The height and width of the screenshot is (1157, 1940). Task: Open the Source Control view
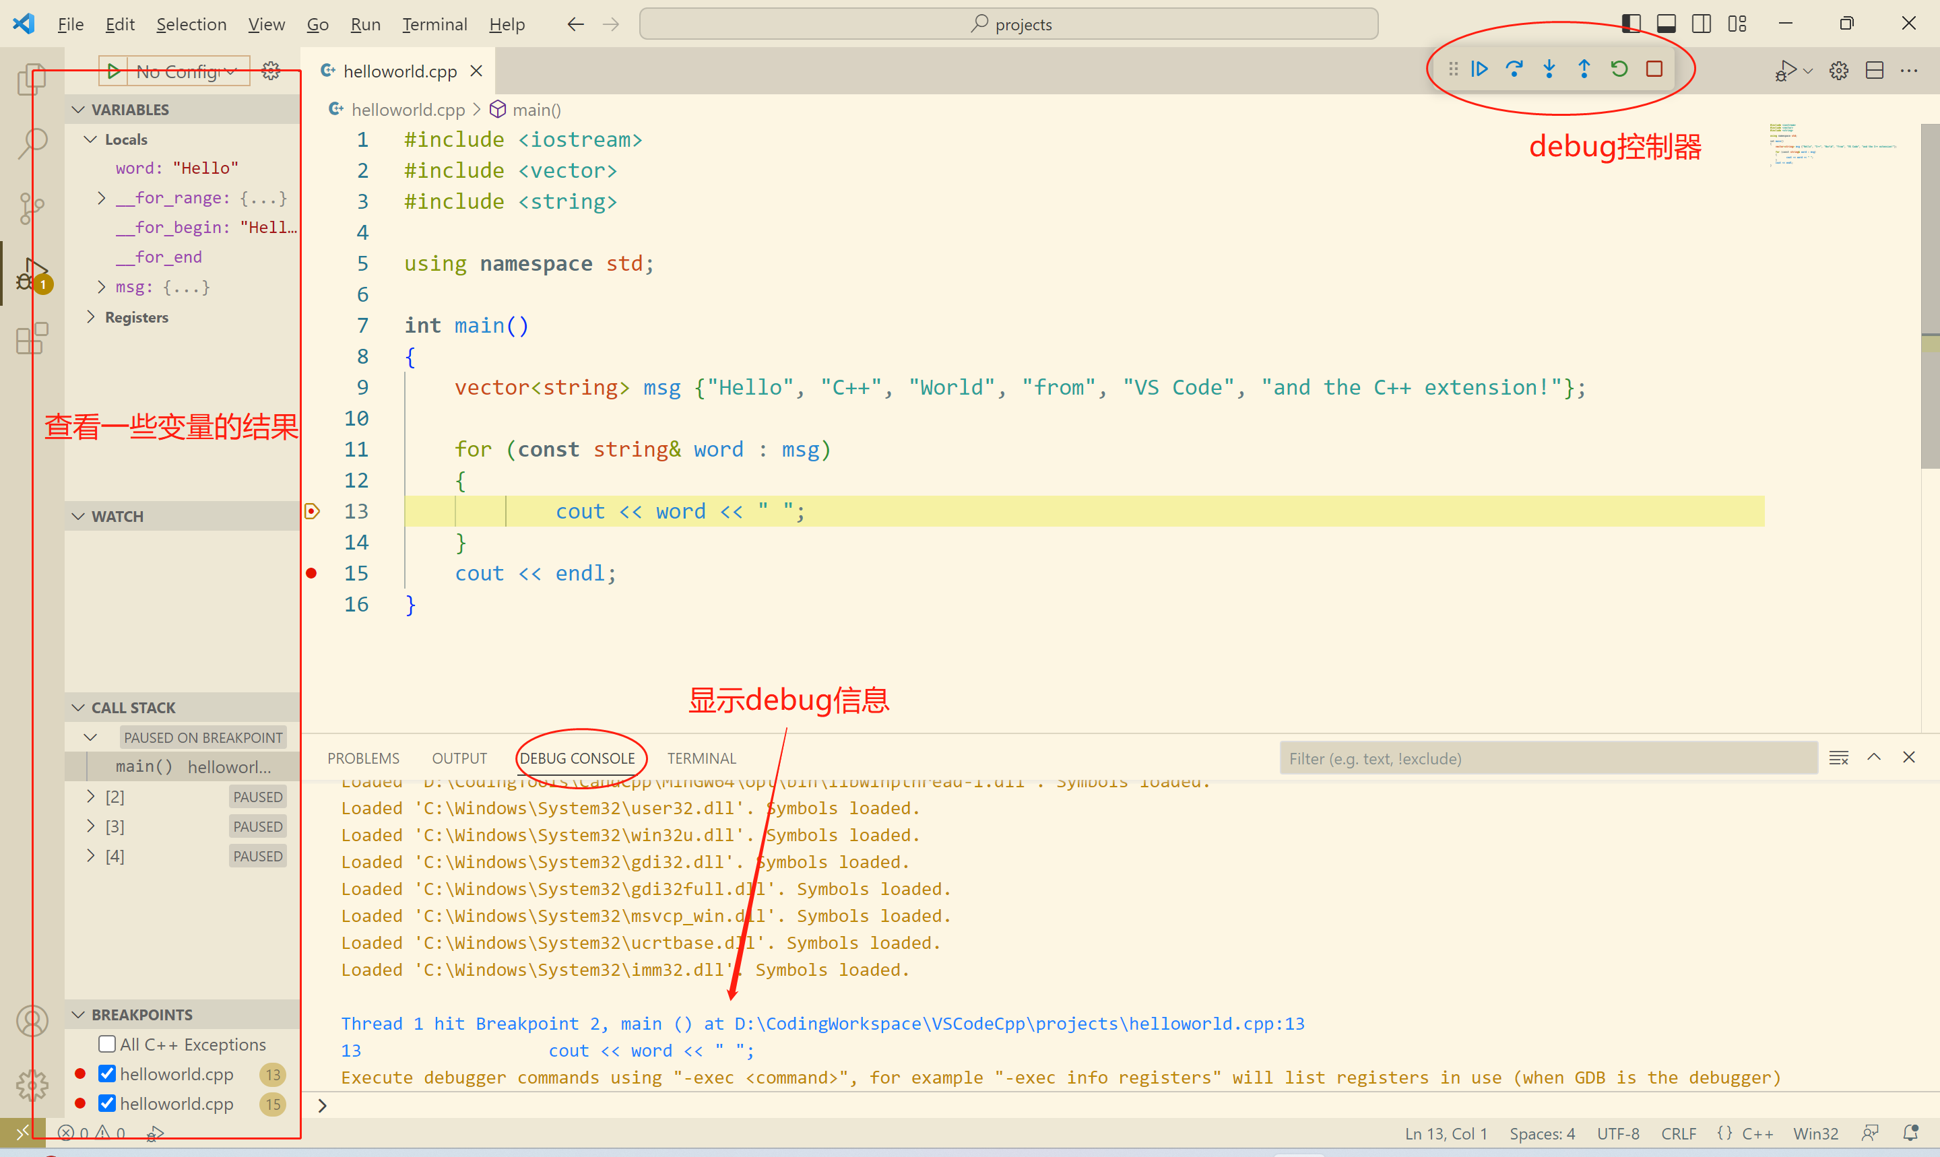point(32,208)
